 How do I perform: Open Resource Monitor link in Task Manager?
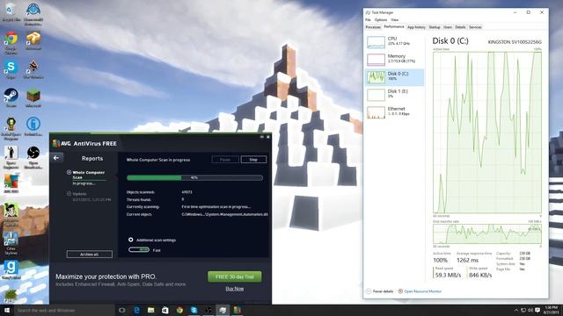click(x=420, y=291)
